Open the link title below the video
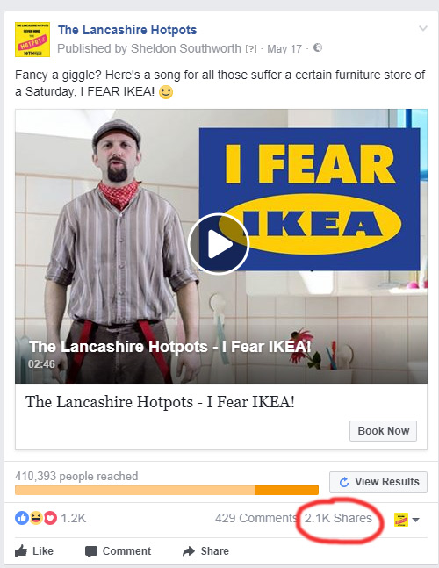Screen dimensions: 439x568 pos(160,402)
